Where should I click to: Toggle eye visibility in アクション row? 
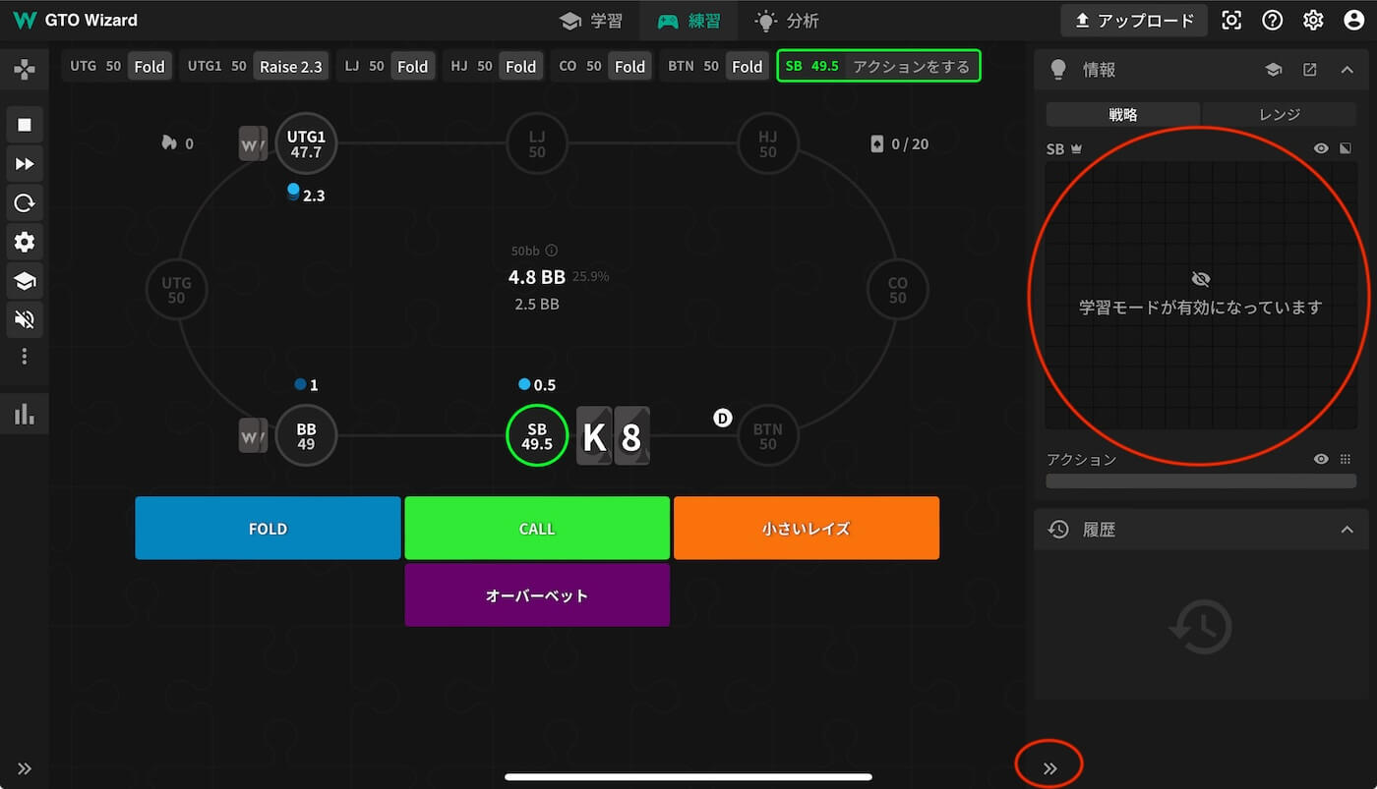pos(1321,459)
